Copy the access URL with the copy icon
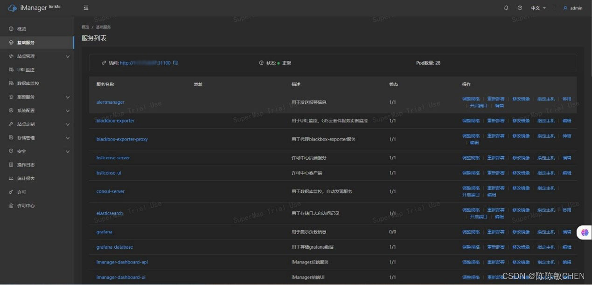Image resolution: width=592 pixels, height=285 pixels. coord(175,62)
